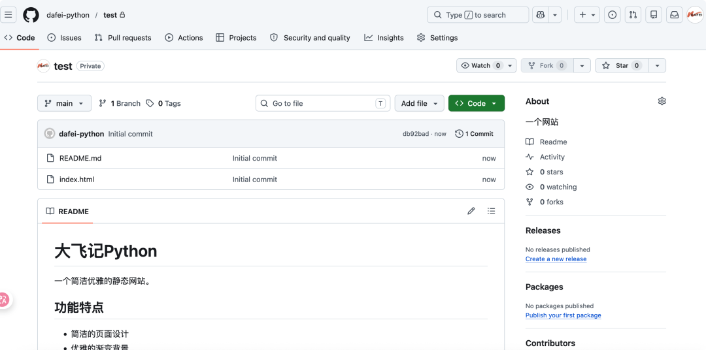The image size is (706, 350).
Task: Open the repository Settings tab
Action: coord(437,38)
